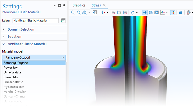Screen dimensions: 193x110
Task: Open the rotate view dropdown arrow
Action: [x=137, y=13]
